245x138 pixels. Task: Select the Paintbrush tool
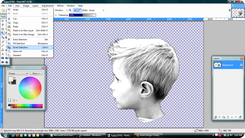pyautogui.click(x=3, y=41)
